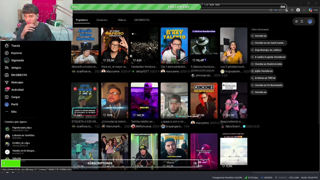Image resolution: width=320 pixels, height=180 pixels.
Task: Click the phone app icon top right
Action: click(x=302, y=21)
